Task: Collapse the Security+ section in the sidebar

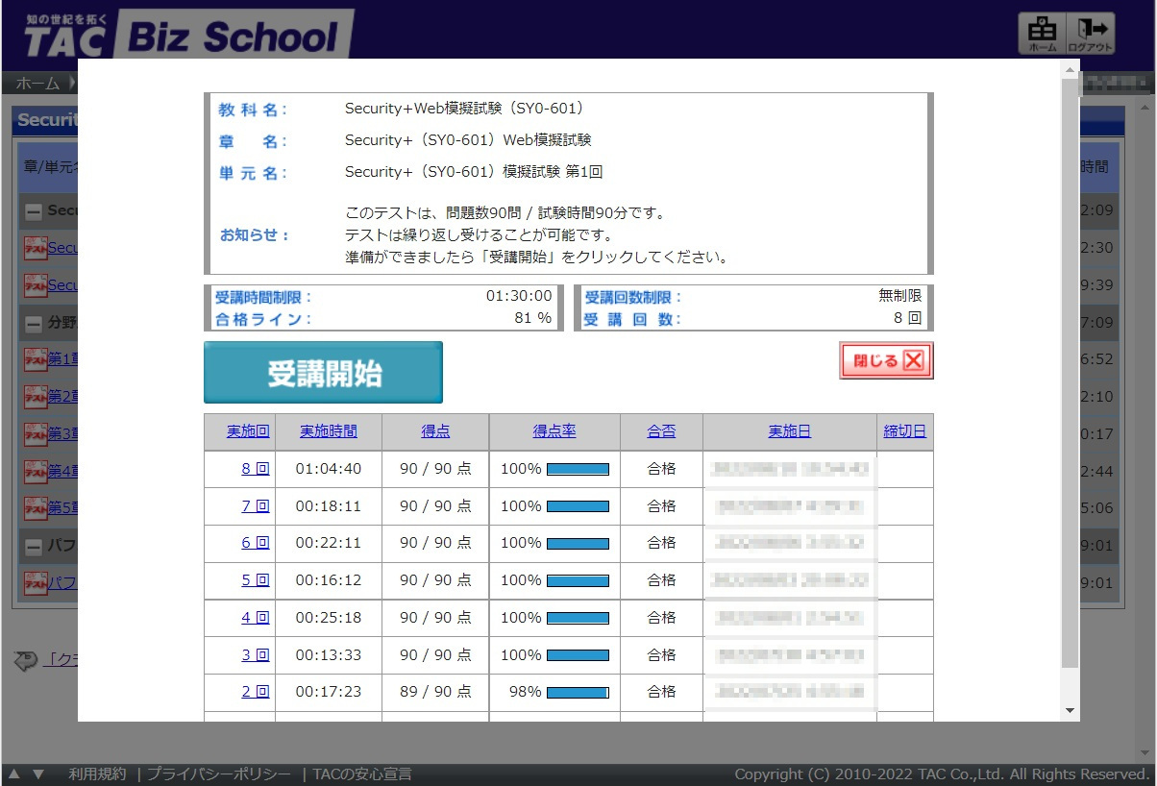Action: coord(32,210)
